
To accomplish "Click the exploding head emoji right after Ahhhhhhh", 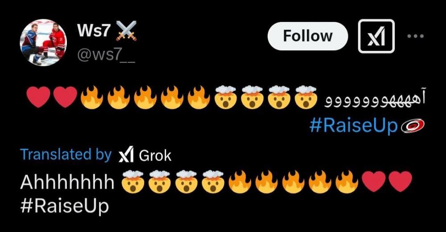I will [x=132, y=182].
